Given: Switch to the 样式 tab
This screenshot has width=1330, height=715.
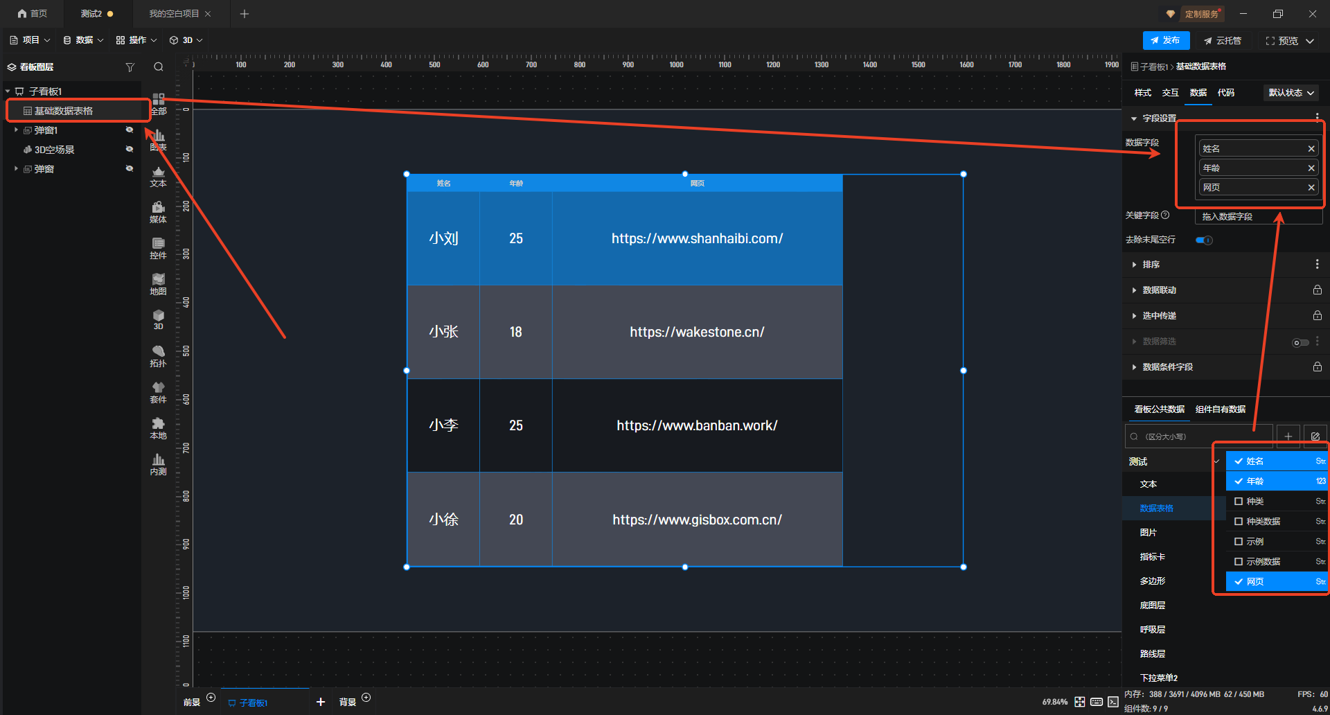Looking at the screenshot, I should click(x=1142, y=93).
